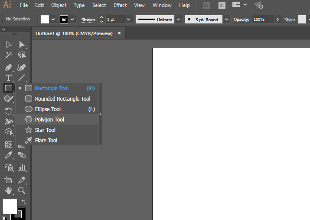Swap fill and stroke colors
Screen dimensions: 310x220
coord(23,202)
